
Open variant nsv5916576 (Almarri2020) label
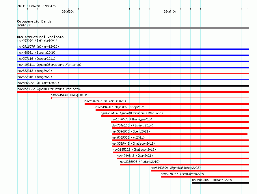pos(38,46)
